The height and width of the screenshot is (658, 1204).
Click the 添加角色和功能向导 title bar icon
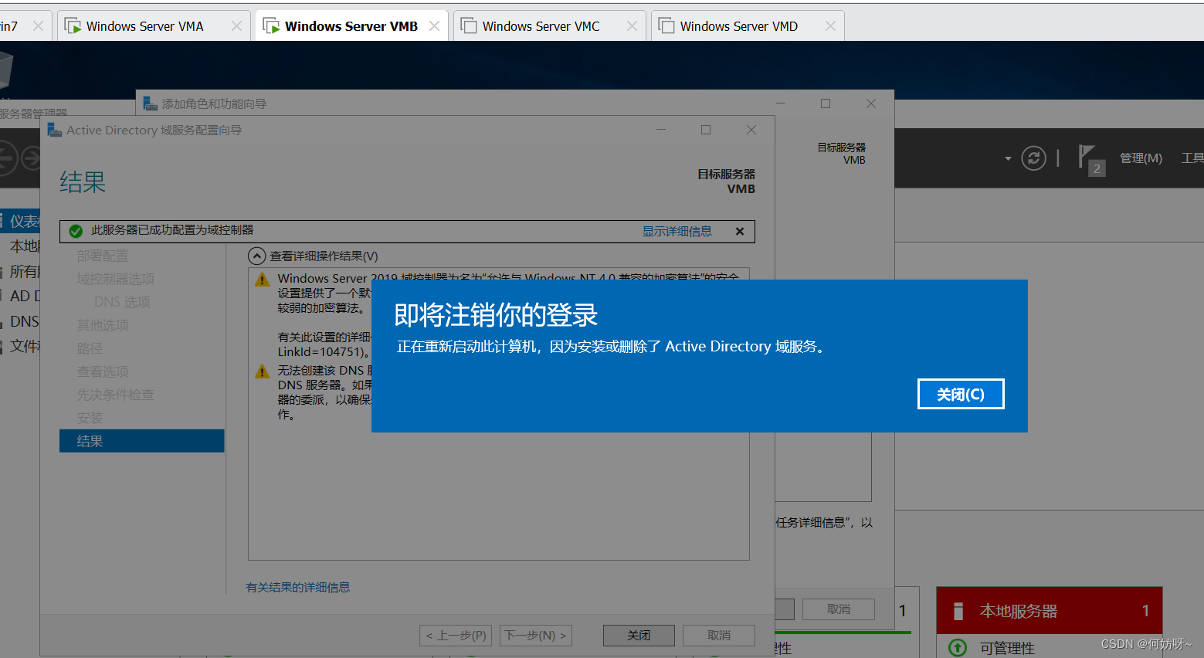coord(149,103)
